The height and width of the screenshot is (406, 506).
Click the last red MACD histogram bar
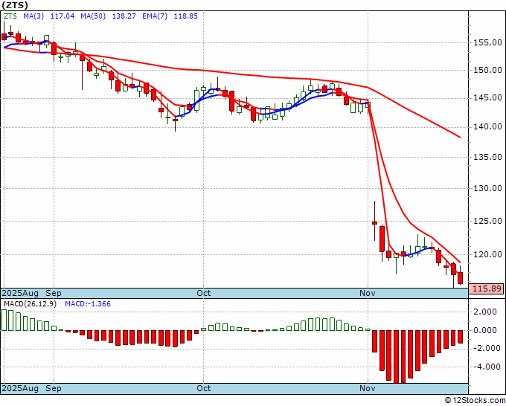pyautogui.click(x=461, y=337)
